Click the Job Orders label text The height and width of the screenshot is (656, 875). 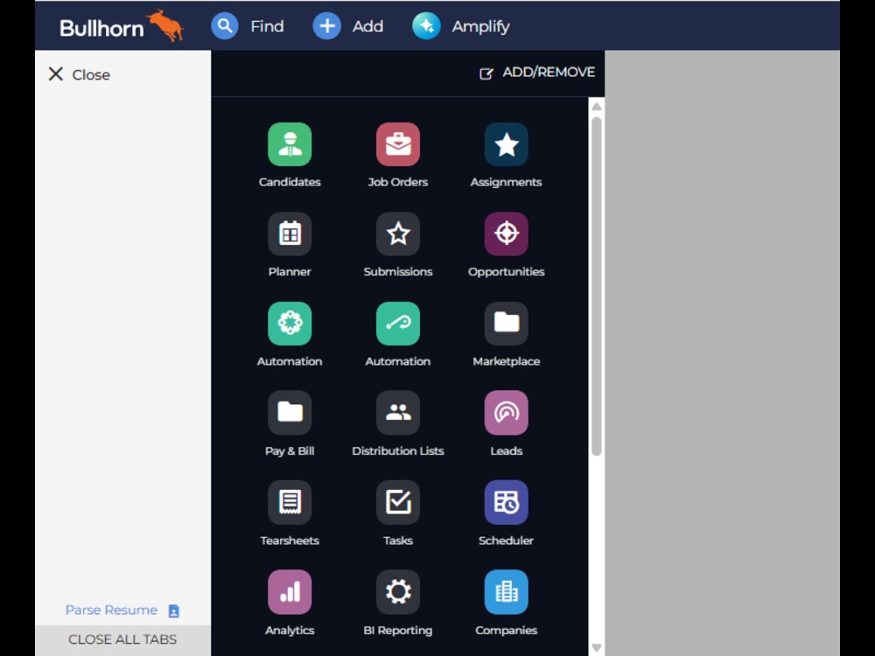(398, 182)
